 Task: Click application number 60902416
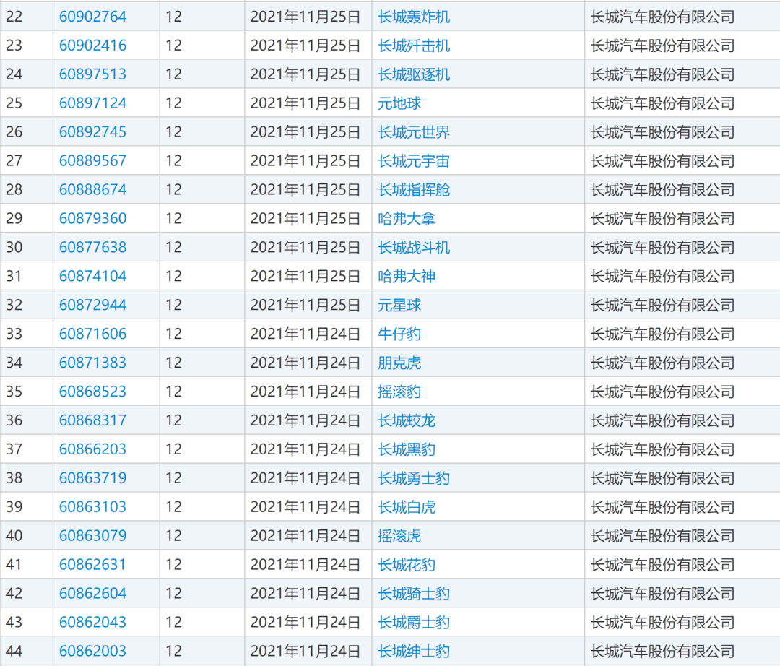click(x=92, y=46)
